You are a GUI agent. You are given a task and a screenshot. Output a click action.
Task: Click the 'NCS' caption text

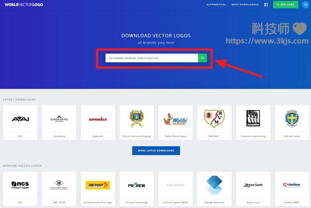[20, 202]
